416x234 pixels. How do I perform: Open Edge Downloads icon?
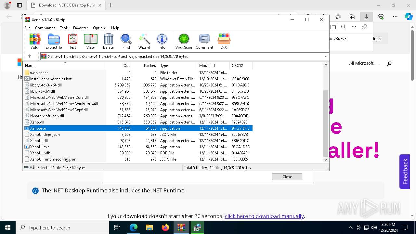pos(367,17)
